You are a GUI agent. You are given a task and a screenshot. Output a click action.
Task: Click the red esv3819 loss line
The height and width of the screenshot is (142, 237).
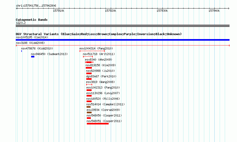tap(89, 85)
